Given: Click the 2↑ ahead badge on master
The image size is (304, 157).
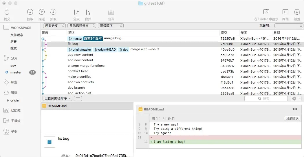Looking at the screenshot, I should tap(32, 72).
